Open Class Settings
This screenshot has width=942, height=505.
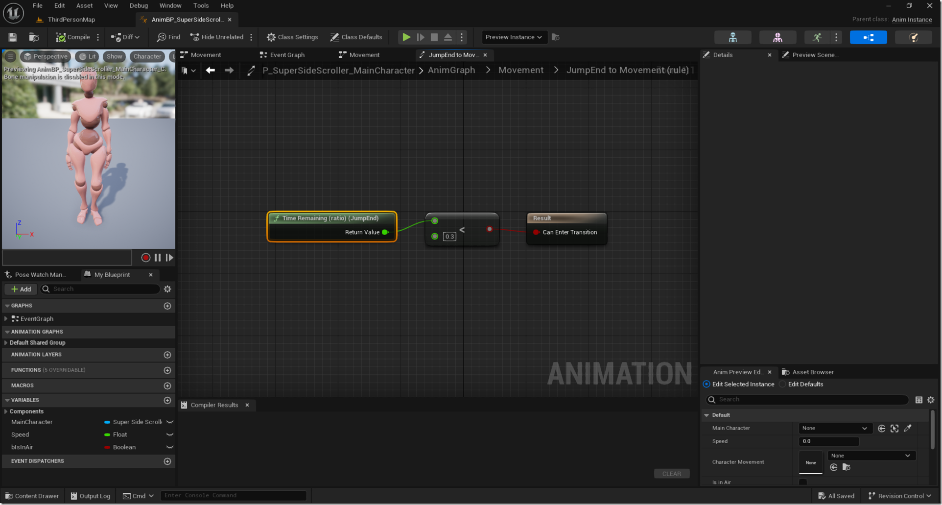[292, 37]
